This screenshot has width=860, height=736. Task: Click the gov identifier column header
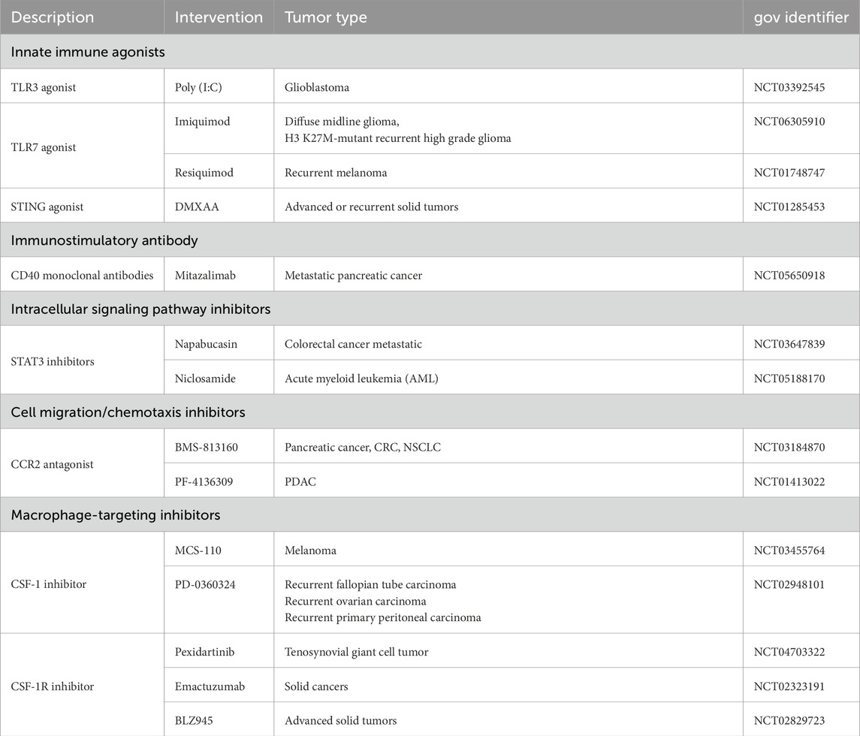click(x=801, y=17)
